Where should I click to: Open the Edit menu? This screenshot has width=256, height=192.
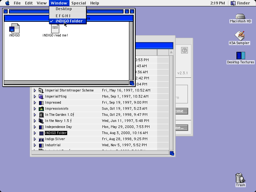point(29,3)
